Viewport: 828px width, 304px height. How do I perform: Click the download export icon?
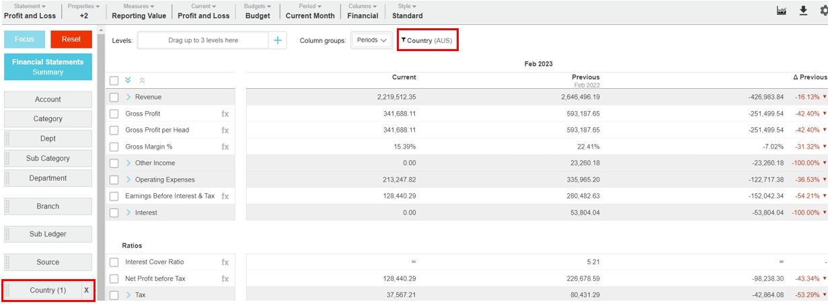803,11
